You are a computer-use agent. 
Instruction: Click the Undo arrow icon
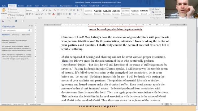coord(10,21)
